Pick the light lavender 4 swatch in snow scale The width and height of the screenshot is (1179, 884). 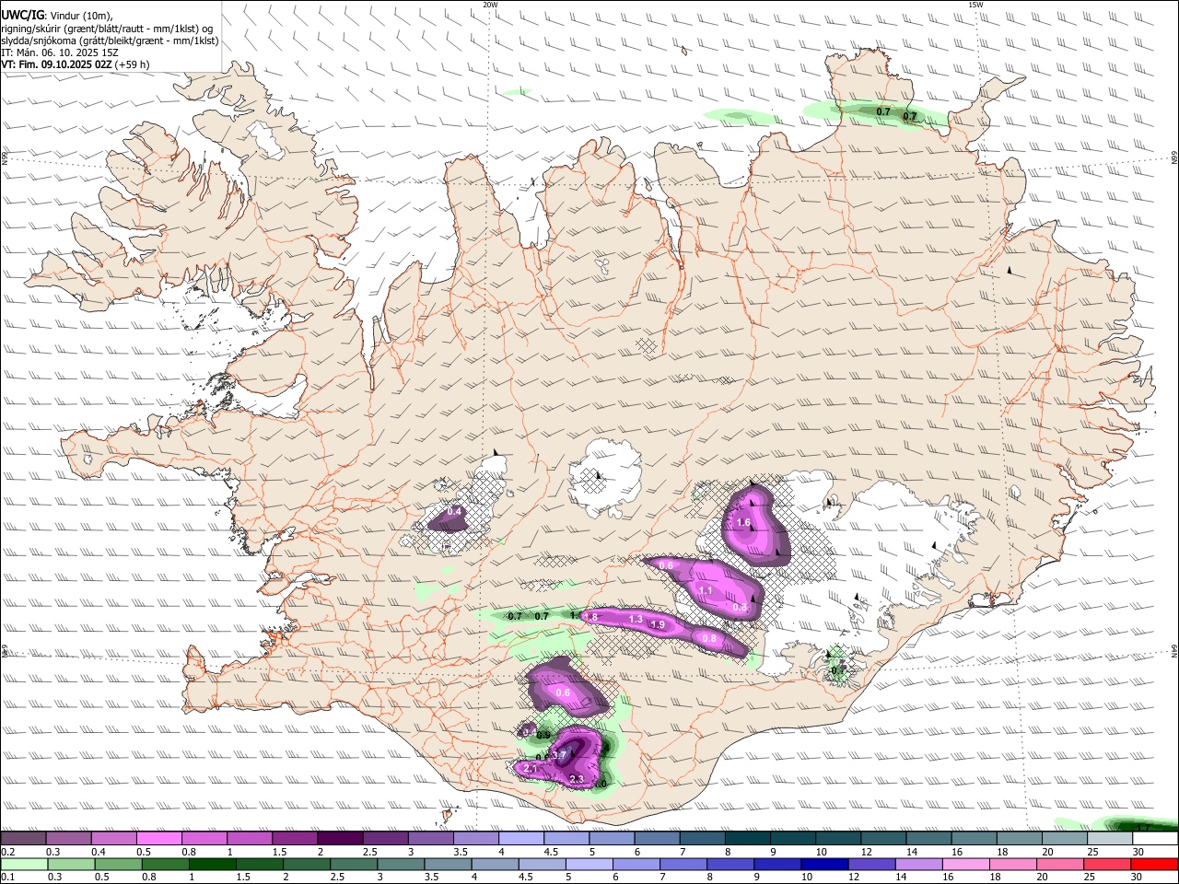521,839
